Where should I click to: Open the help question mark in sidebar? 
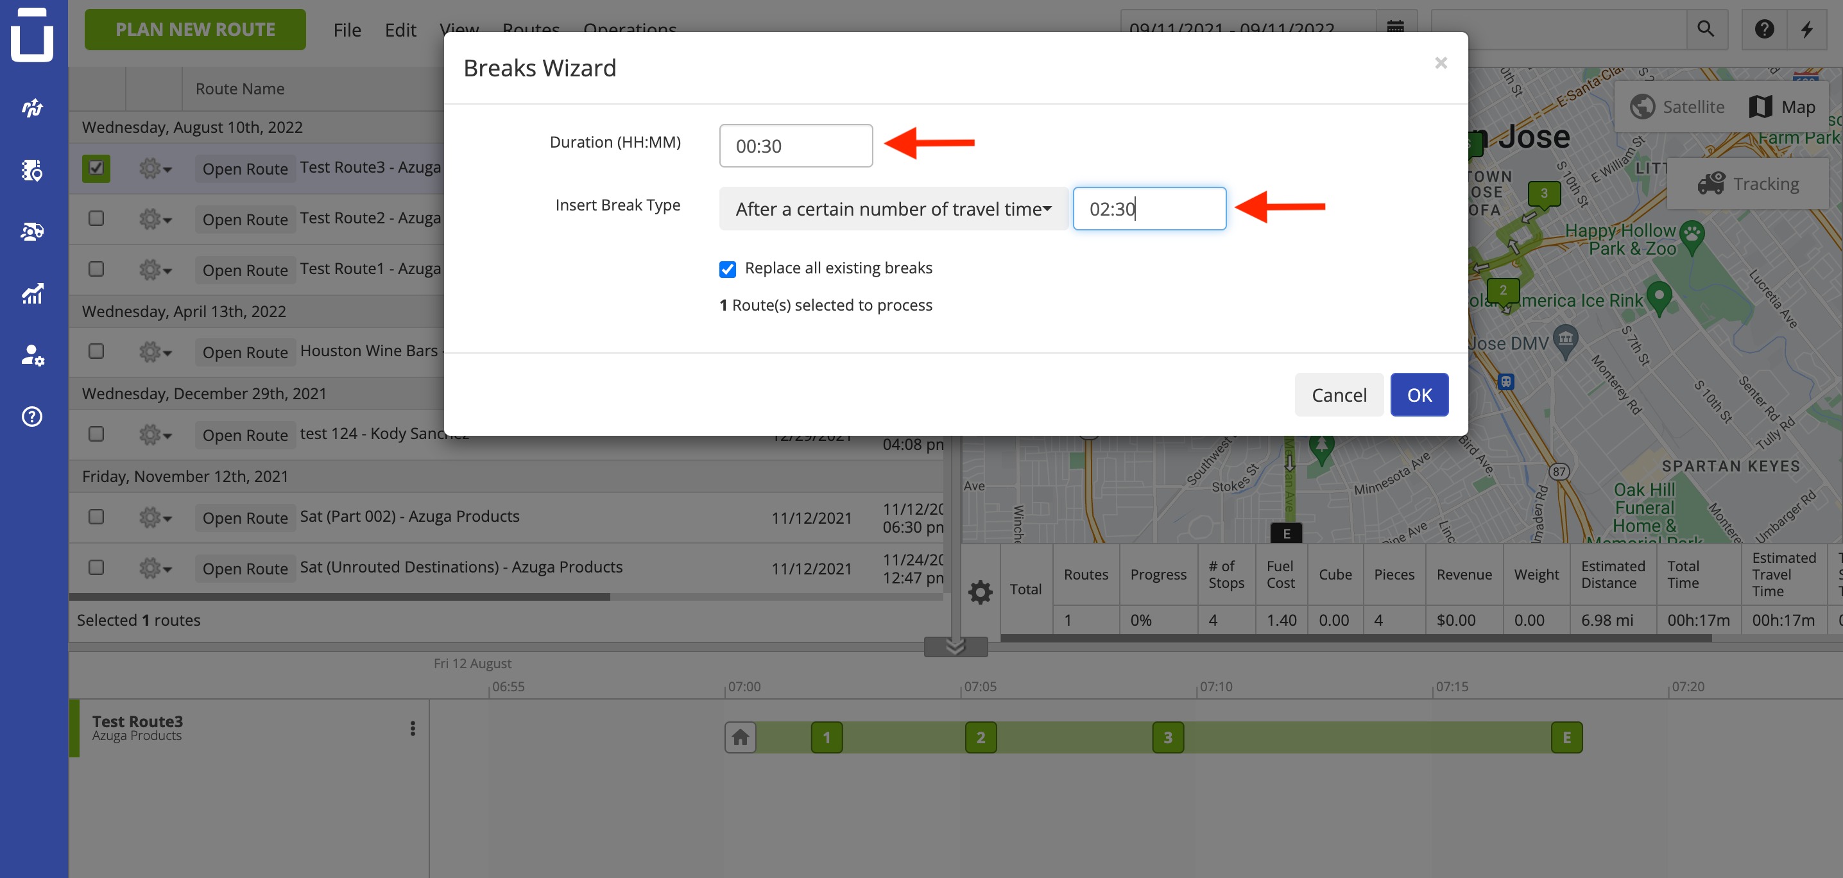tap(32, 417)
